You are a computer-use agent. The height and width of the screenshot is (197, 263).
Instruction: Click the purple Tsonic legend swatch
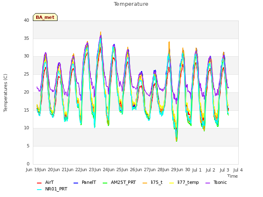(x=208, y=183)
